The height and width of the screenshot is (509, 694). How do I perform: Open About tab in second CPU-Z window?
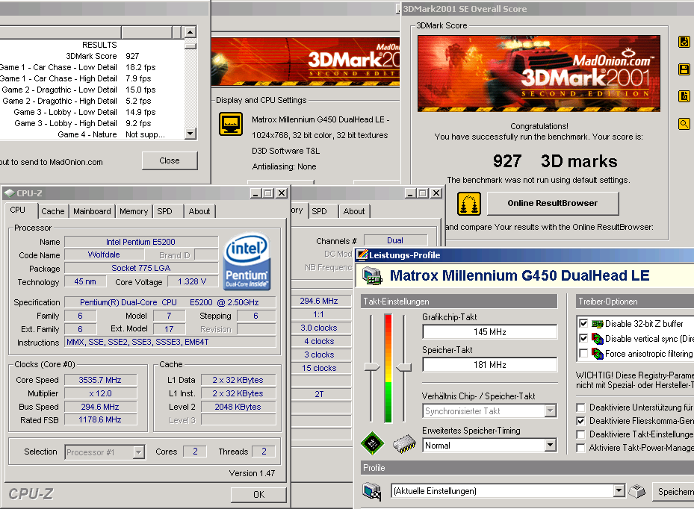[354, 211]
